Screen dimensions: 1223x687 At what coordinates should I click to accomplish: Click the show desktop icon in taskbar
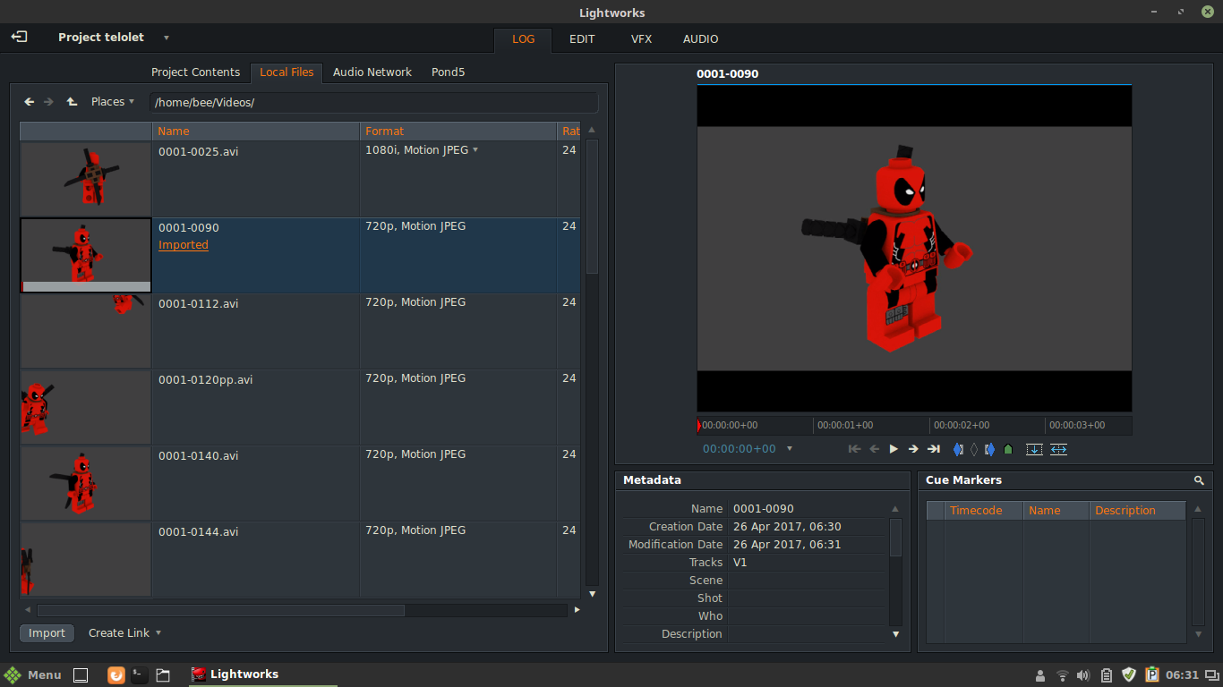point(81,675)
